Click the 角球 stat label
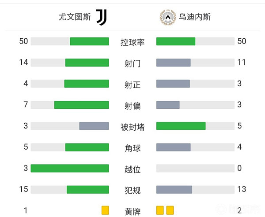The width and height of the screenshot is (265, 217). (132, 148)
